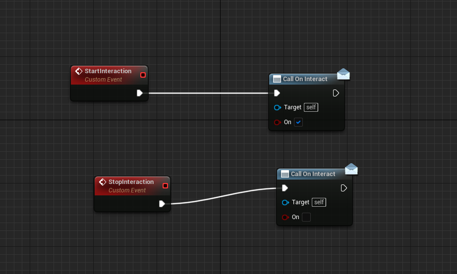Select the Call On Interact title wired to StartInteraction

(305, 79)
